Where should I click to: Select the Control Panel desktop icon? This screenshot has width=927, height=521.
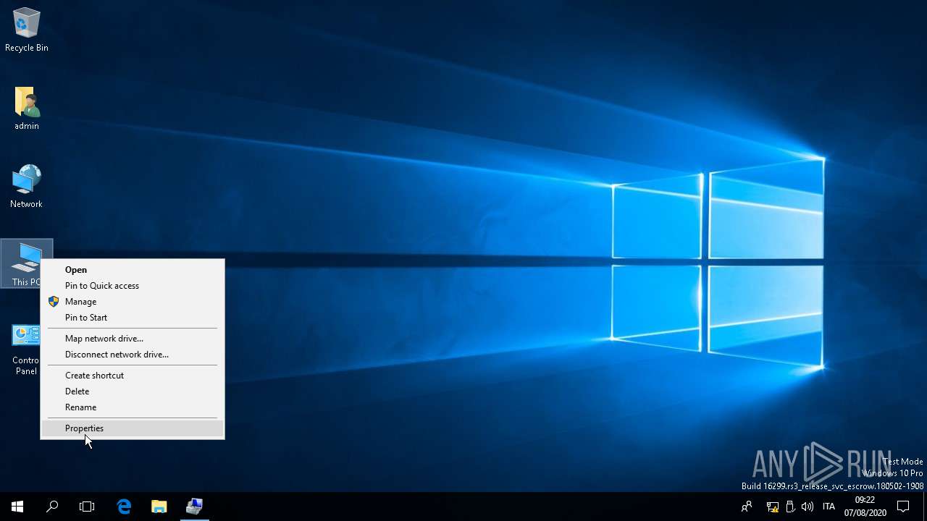(x=27, y=350)
